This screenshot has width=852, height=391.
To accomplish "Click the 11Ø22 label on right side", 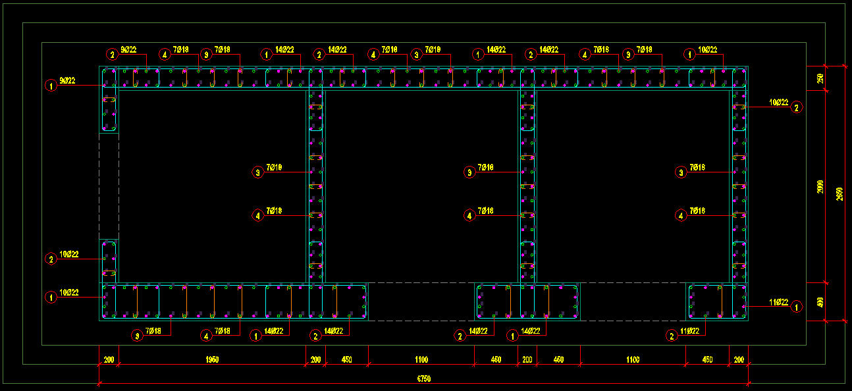I will click(x=778, y=302).
